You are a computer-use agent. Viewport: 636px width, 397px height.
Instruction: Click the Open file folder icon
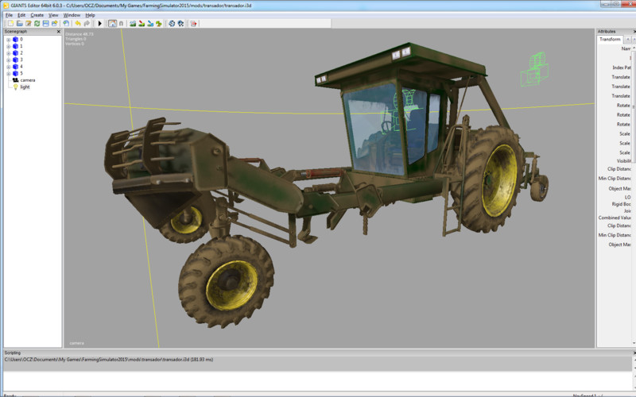pyautogui.click(x=19, y=24)
